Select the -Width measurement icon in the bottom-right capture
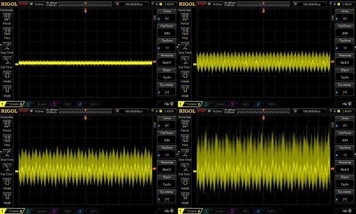The image size is (356, 214). tap(185, 197)
